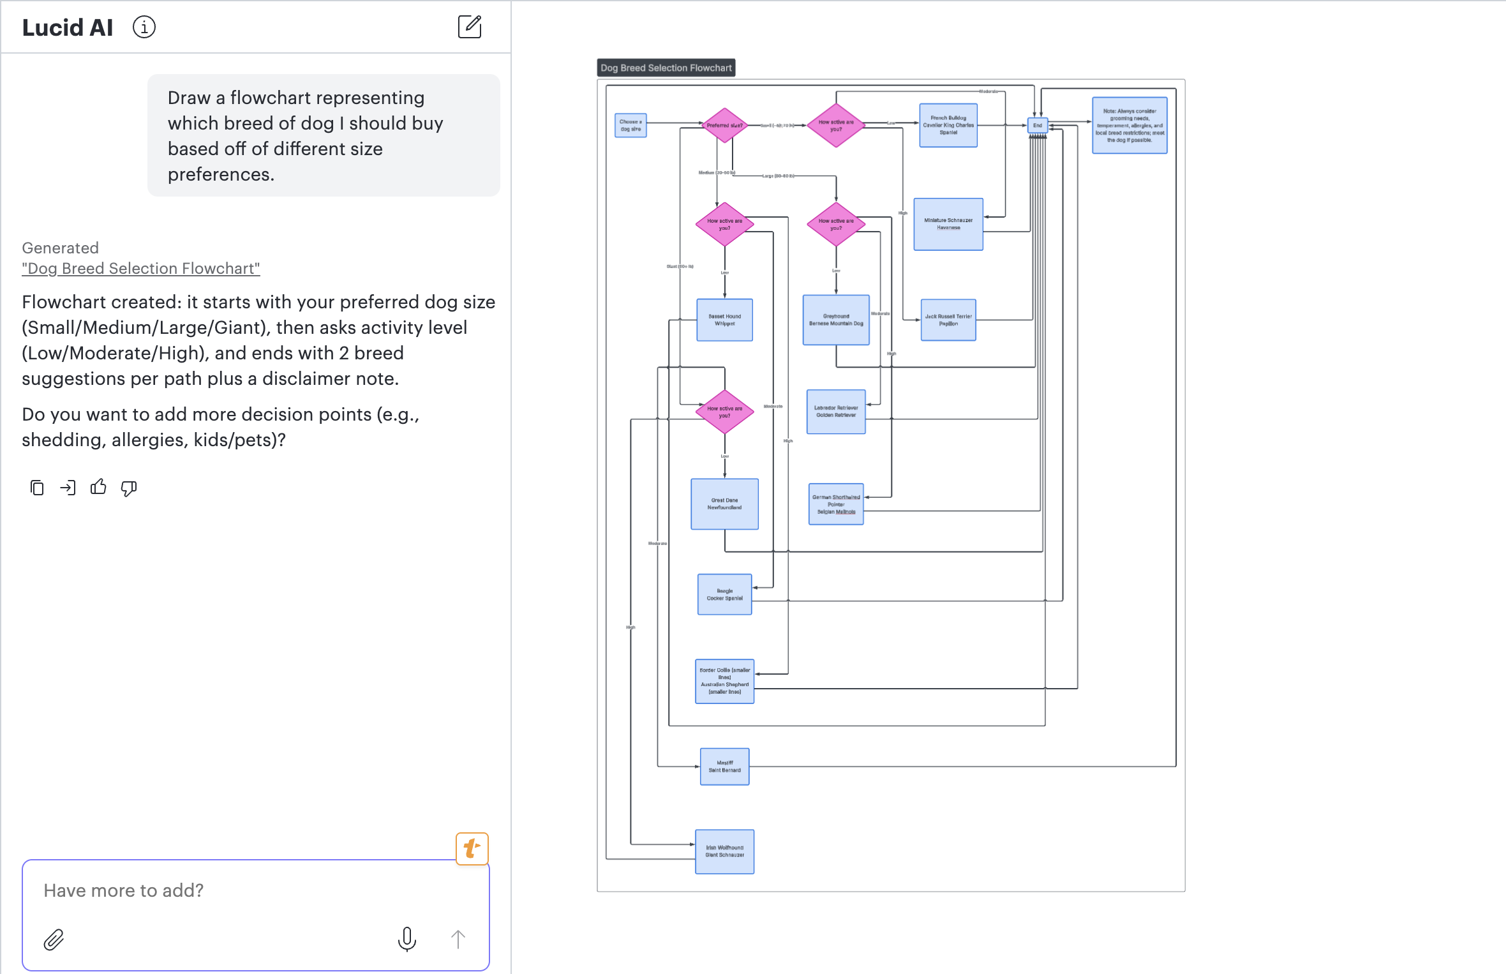The height and width of the screenshot is (974, 1506).
Task: Select the French Bulldog Cavalier King Charles box
Action: (x=948, y=125)
